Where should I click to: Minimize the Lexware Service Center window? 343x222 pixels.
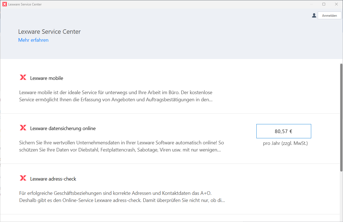[311, 4]
